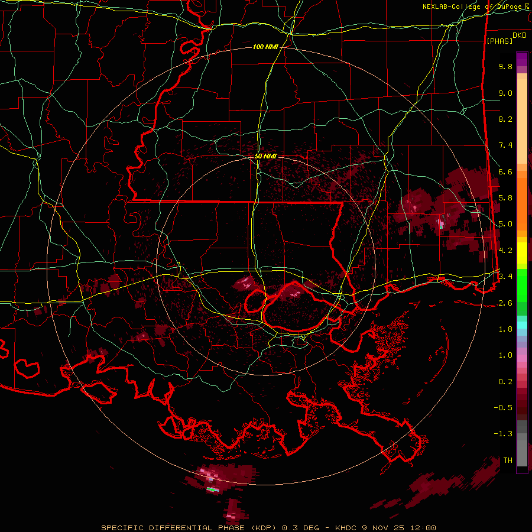The image size is (532, 532).
Task: Click the "TH" threshold label on the scale
Action: point(508,460)
